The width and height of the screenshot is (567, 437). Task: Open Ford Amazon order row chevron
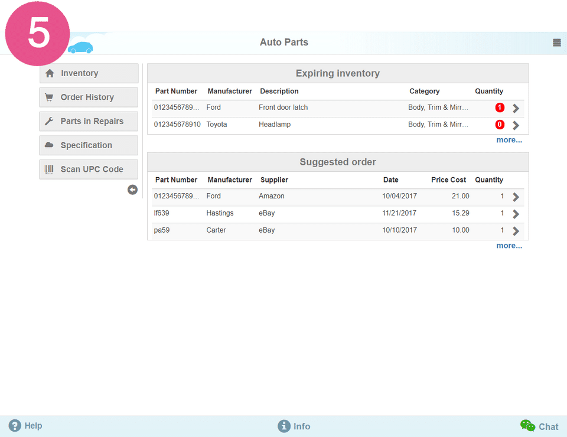pos(516,197)
